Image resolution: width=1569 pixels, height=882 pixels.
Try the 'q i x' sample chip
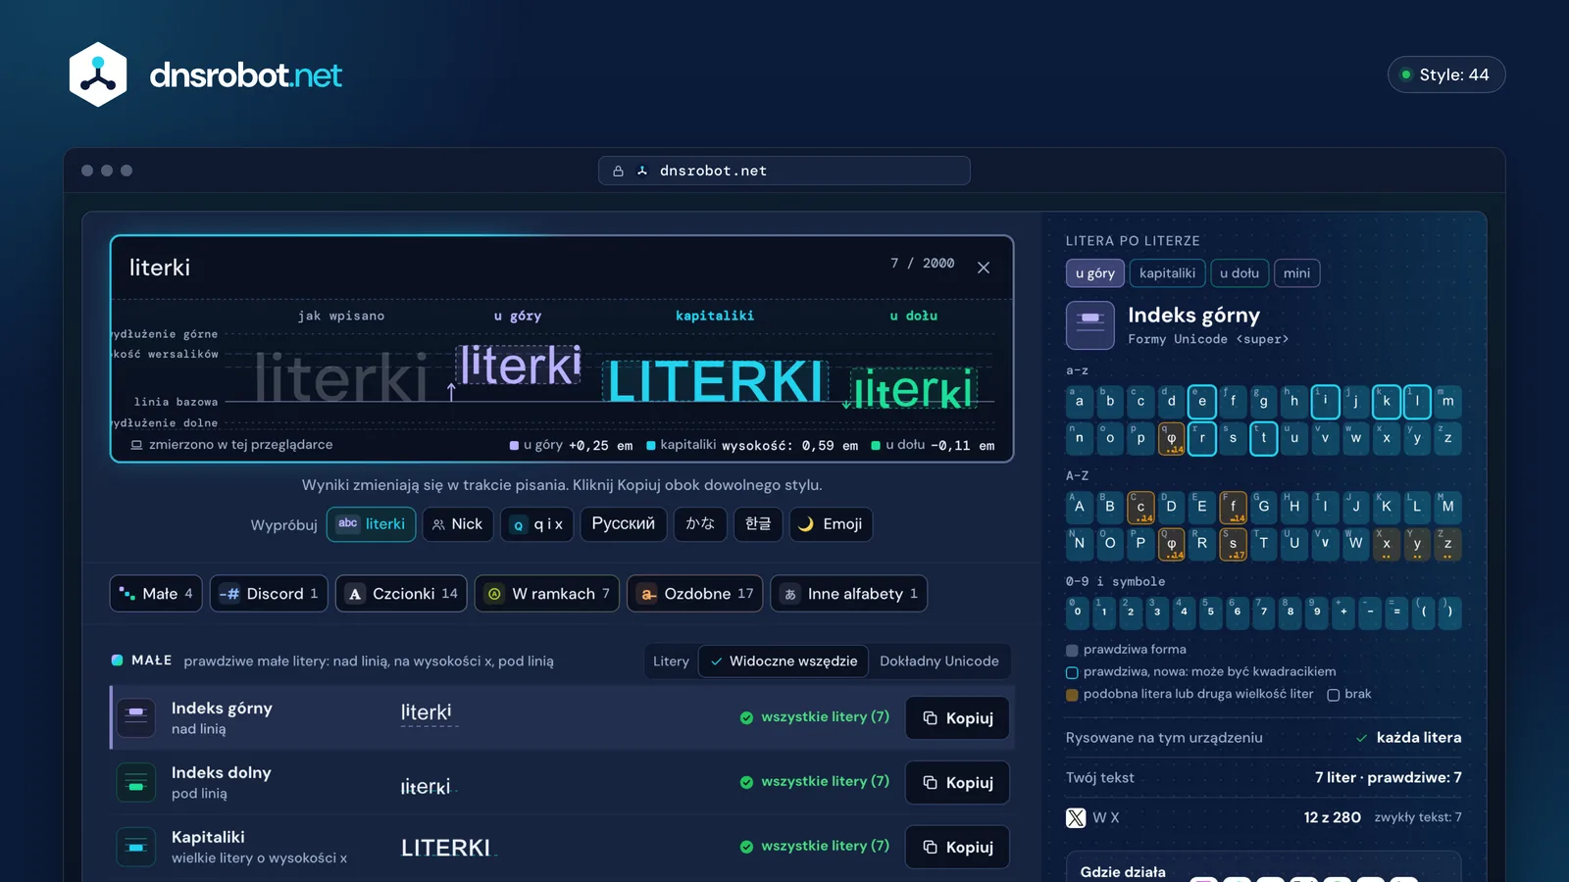click(537, 524)
